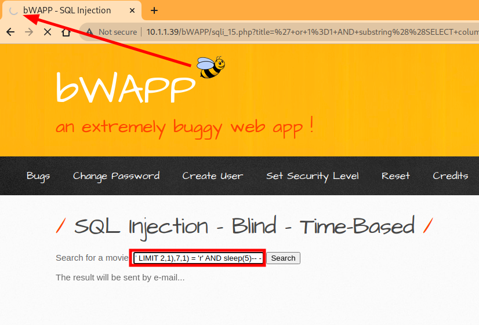This screenshot has height=325, width=479.
Task: Click the Search button
Action: 283,258
